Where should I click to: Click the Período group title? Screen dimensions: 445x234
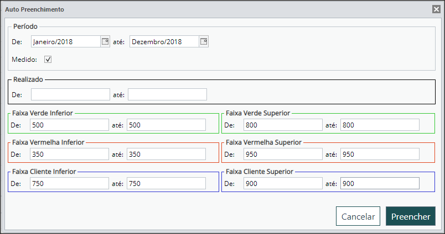pyautogui.click(x=25, y=26)
